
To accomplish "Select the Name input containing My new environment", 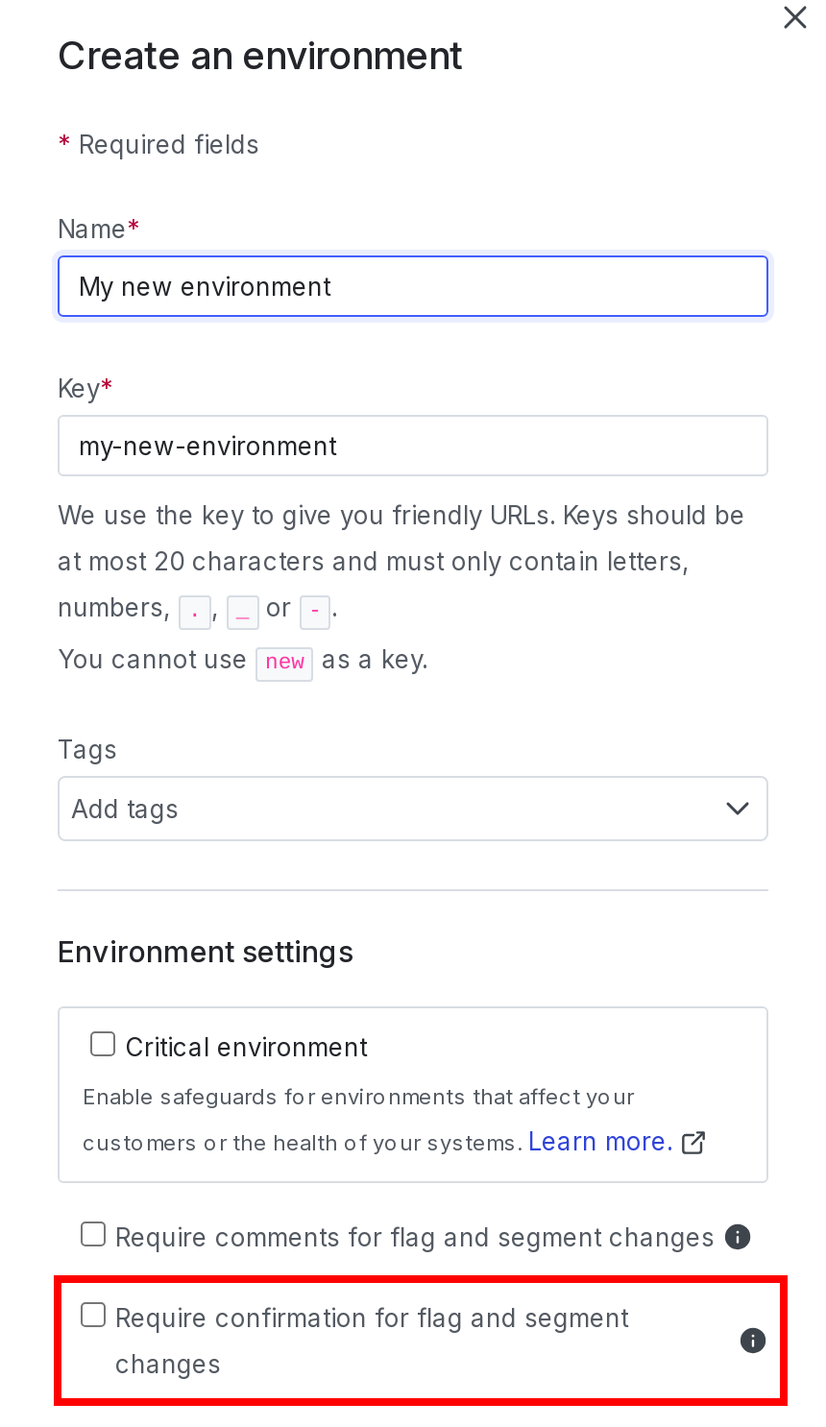I will click(413, 286).
